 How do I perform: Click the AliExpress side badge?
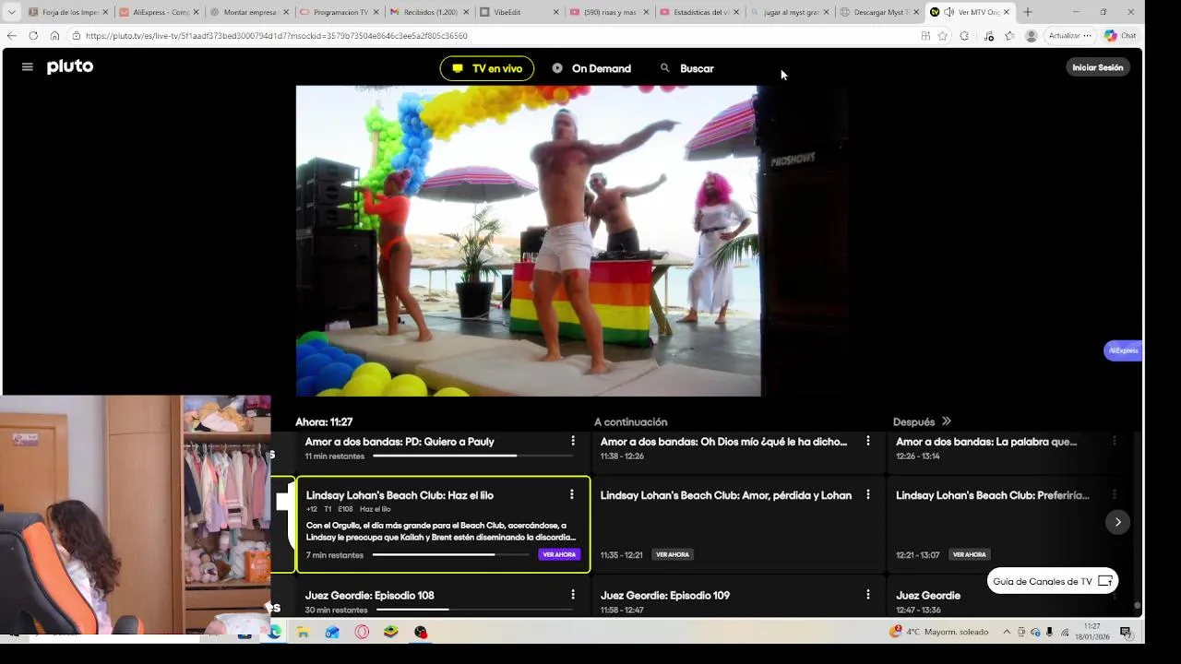tap(1123, 350)
